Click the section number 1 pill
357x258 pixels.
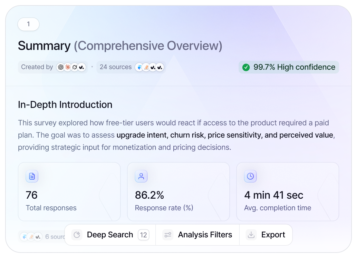(x=28, y=24)
